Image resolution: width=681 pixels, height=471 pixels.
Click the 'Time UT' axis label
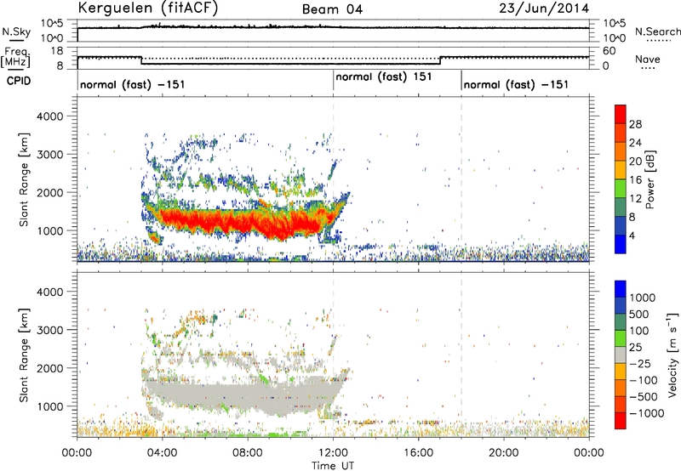(x=333, y=465)
